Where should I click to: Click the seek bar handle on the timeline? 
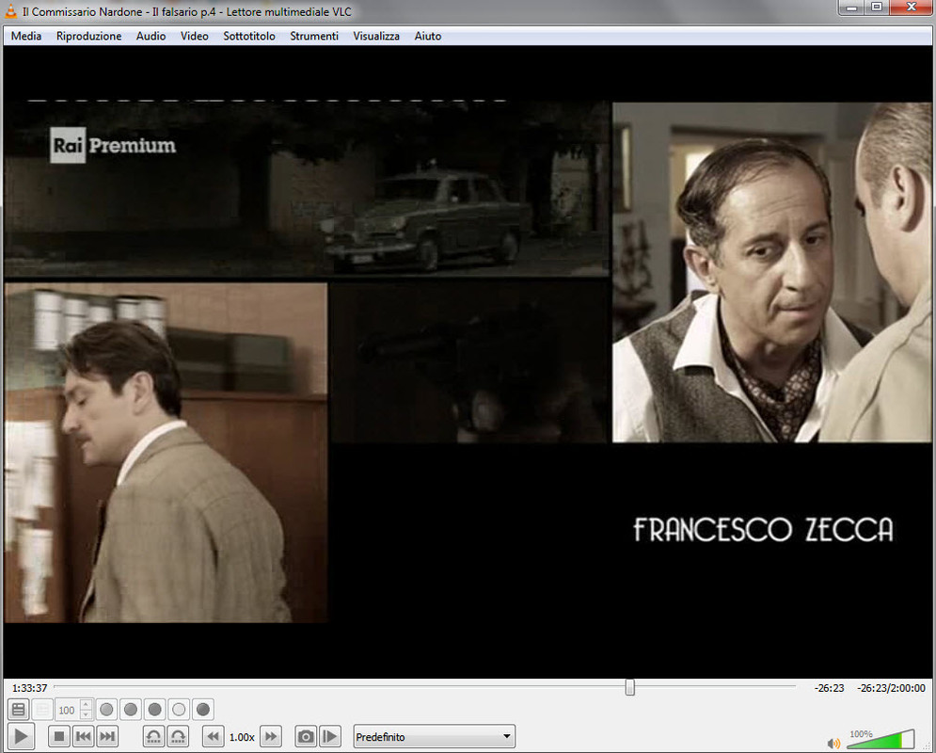629,687
